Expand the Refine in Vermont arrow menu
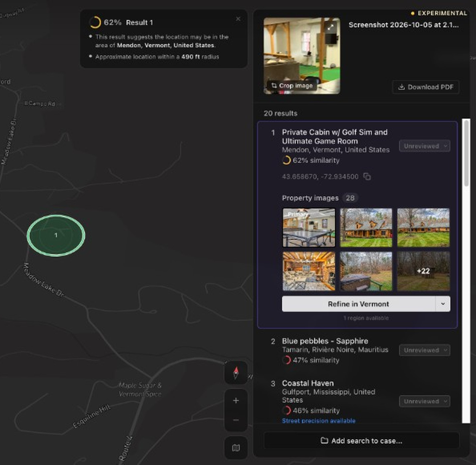 (443, 304)
